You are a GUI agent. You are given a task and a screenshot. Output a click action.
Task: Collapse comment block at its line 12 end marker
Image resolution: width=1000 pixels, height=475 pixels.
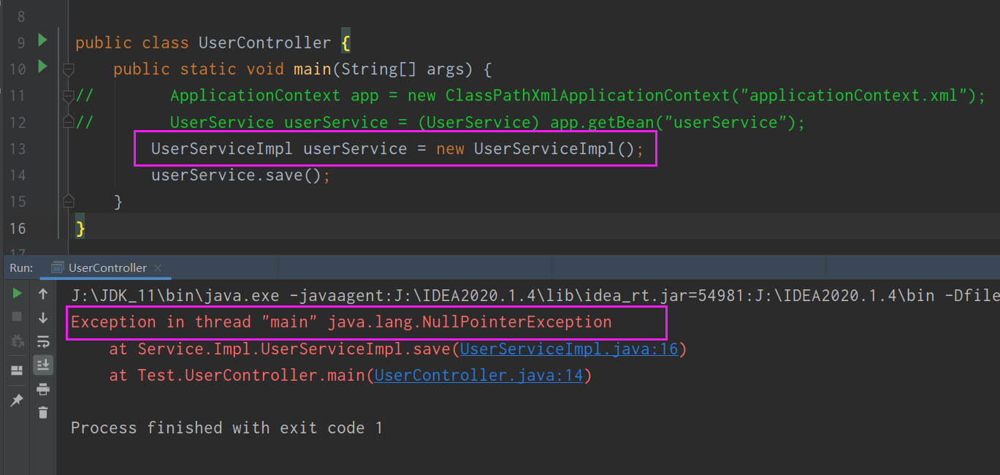coord(69,122)
